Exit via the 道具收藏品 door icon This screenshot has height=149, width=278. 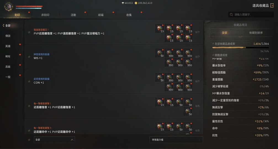272,6
